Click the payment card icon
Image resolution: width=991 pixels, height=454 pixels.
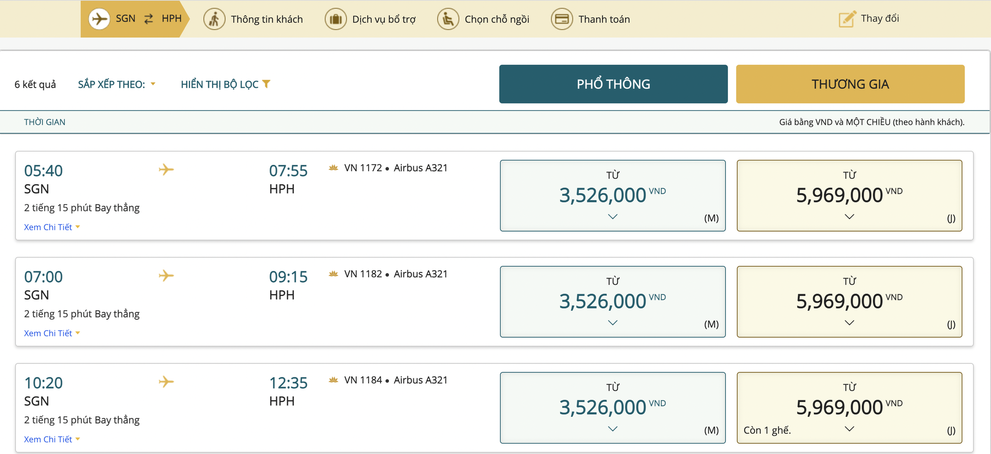(562, 19)
